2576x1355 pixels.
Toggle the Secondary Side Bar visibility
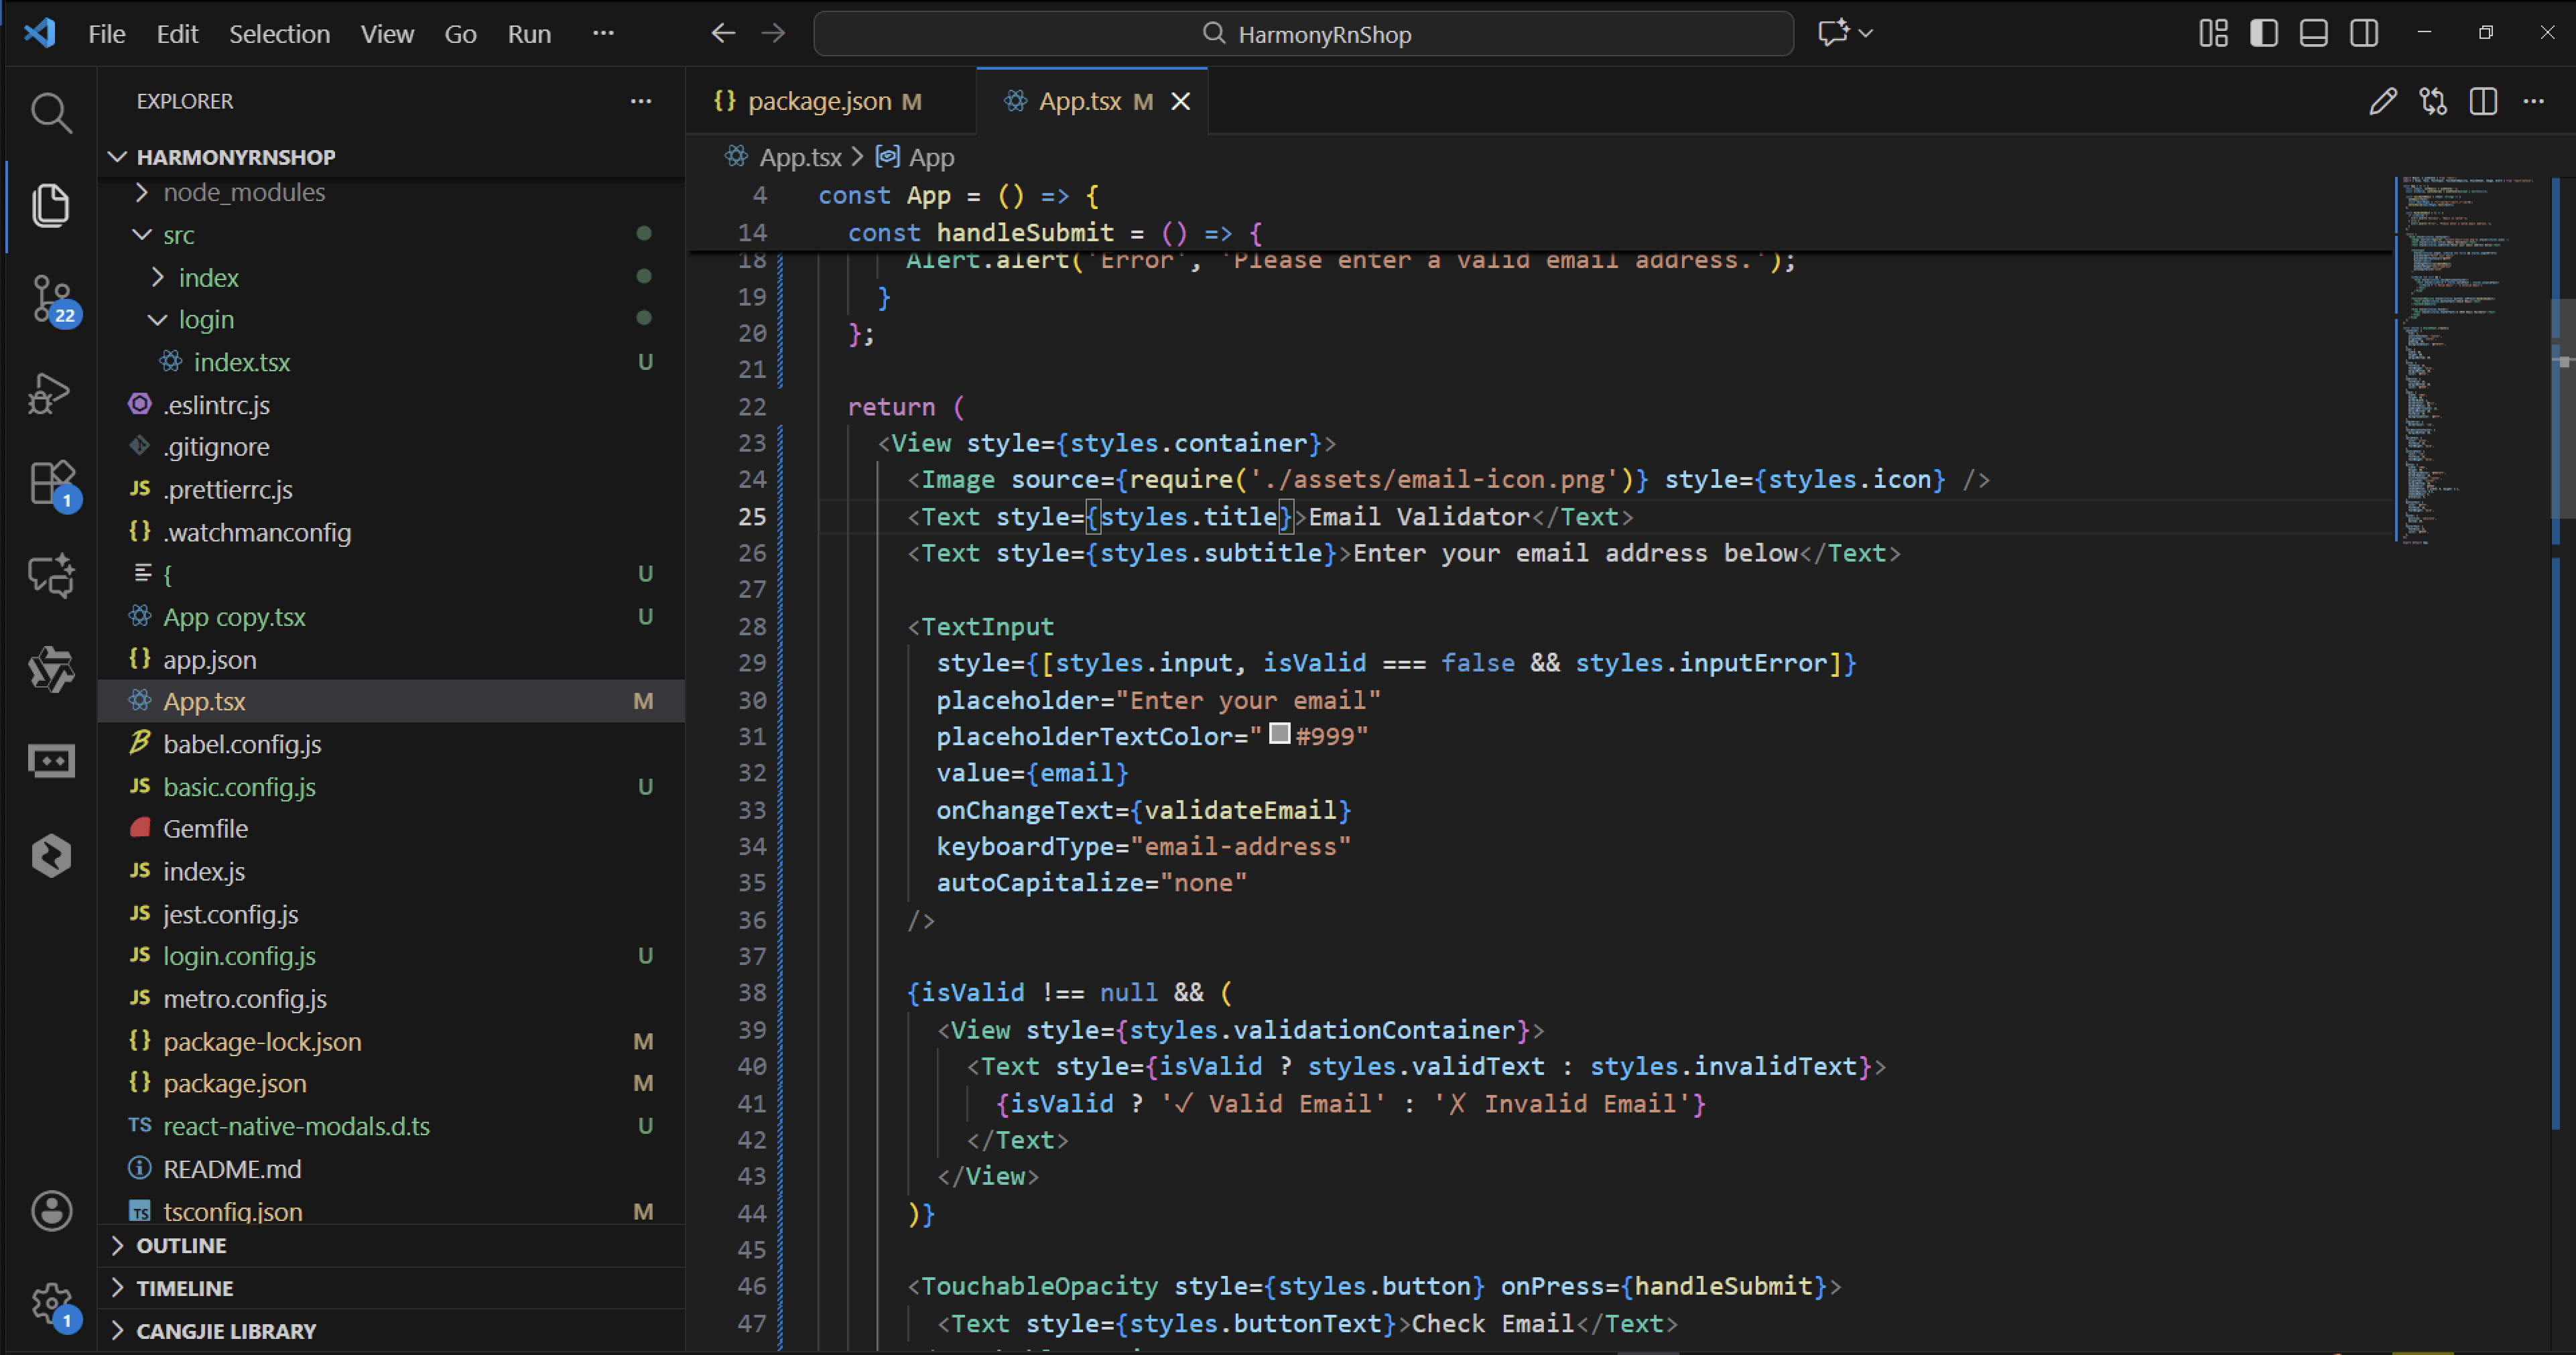coord(2364,33)
